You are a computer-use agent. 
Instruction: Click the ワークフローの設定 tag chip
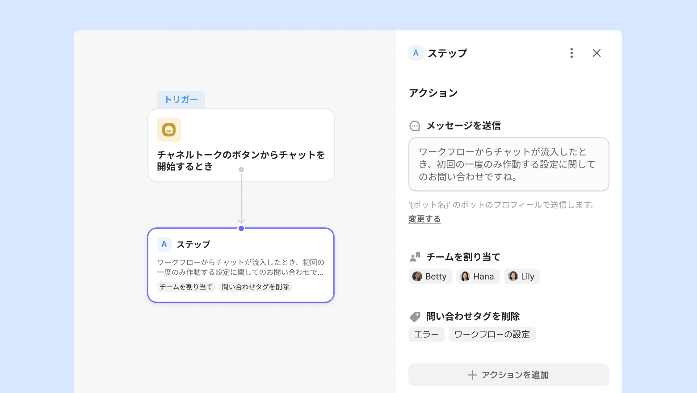(x=492, y=334)
